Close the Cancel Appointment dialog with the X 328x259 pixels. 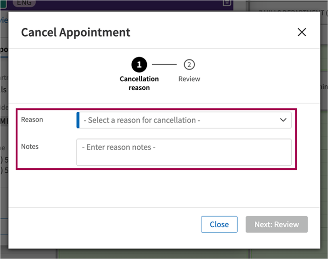coord(302,32)
